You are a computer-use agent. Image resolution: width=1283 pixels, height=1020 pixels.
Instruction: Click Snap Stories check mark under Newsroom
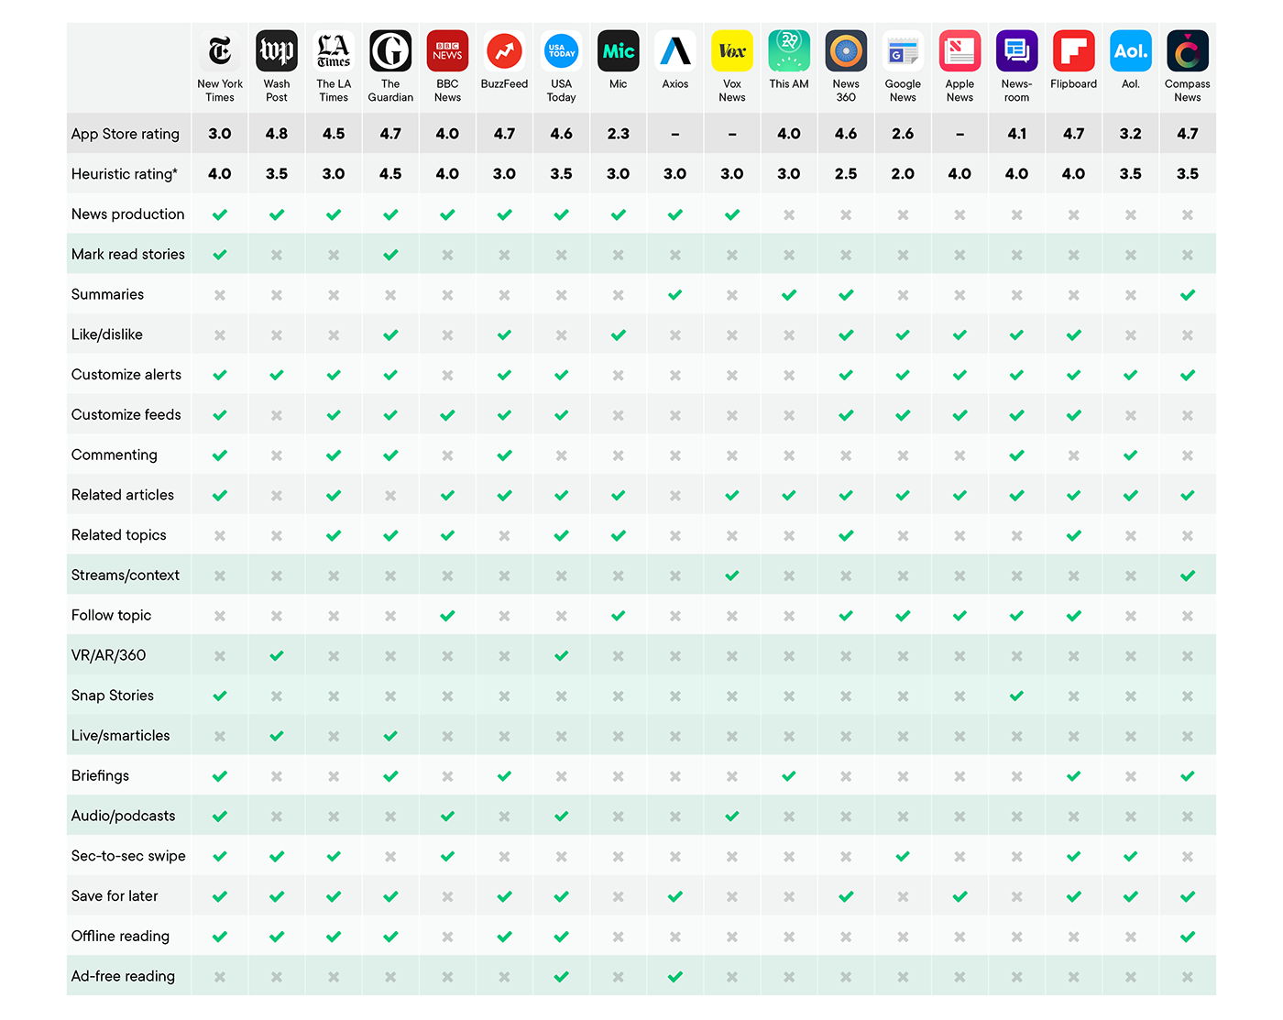coord(1016,696)
